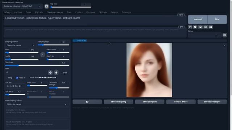Refresh the Stable Diffusion checkpoint list

pos(46,6)
